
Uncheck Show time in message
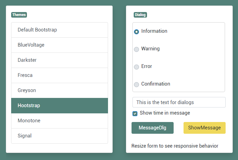coord(135,113)
